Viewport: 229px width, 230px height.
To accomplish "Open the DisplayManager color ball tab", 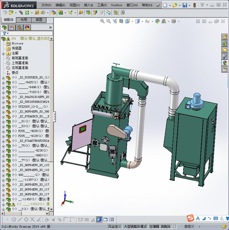I will pyautogui.click(x=27, y=28).
